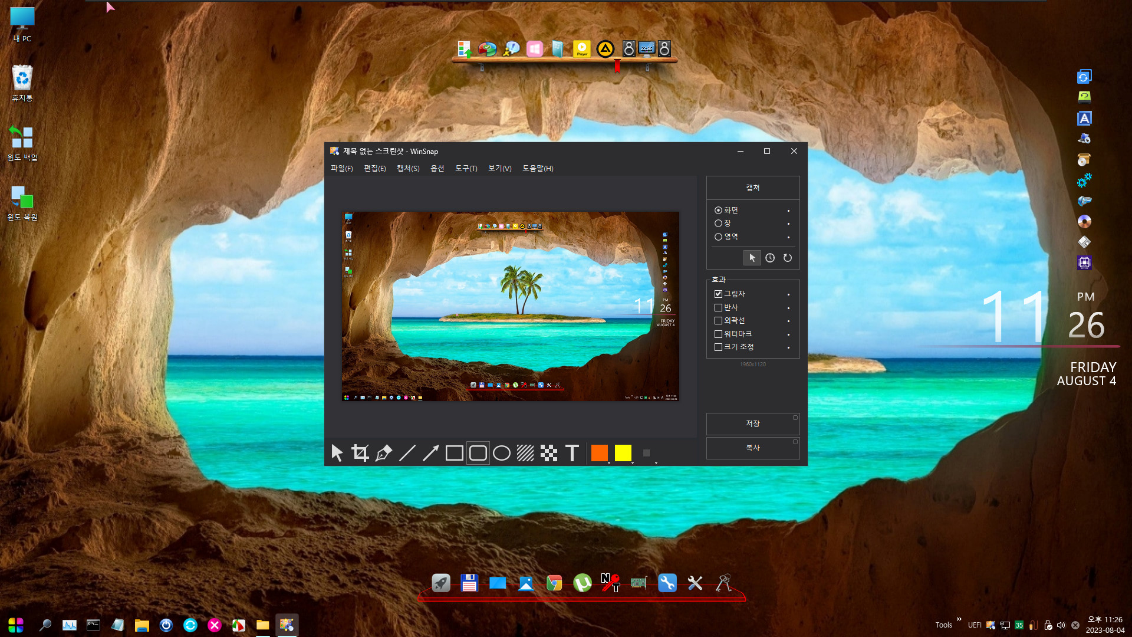Image resolution: width=1132 pixels, height=637 pixels.
Task: Click the captured screenshot preview image
Action: click(511, 307)
